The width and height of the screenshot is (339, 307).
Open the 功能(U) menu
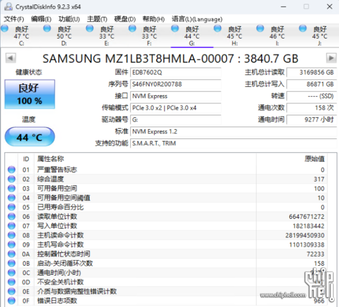point(69,19)
